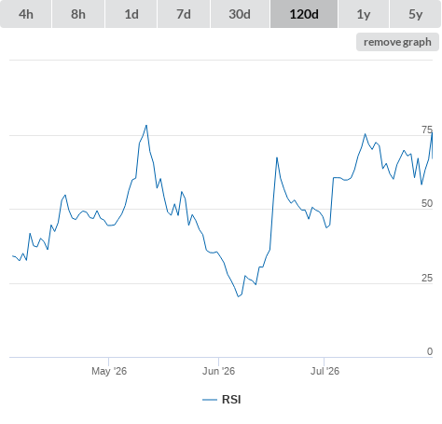
Task: Click the 50 level axis label
Action: pyautogui.click(x=427, y=203)
